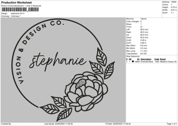Viewport: 178px width, 126px height.
Task: Click the stitch count '14654' in stop row
Action: coord(137,62)
